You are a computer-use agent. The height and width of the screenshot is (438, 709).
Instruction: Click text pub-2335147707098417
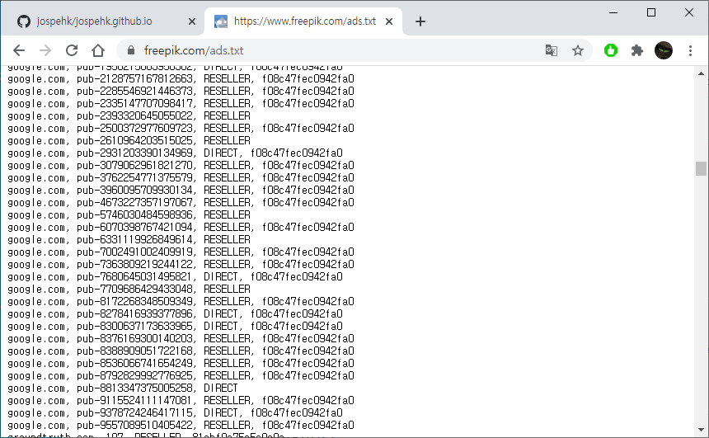136,104
